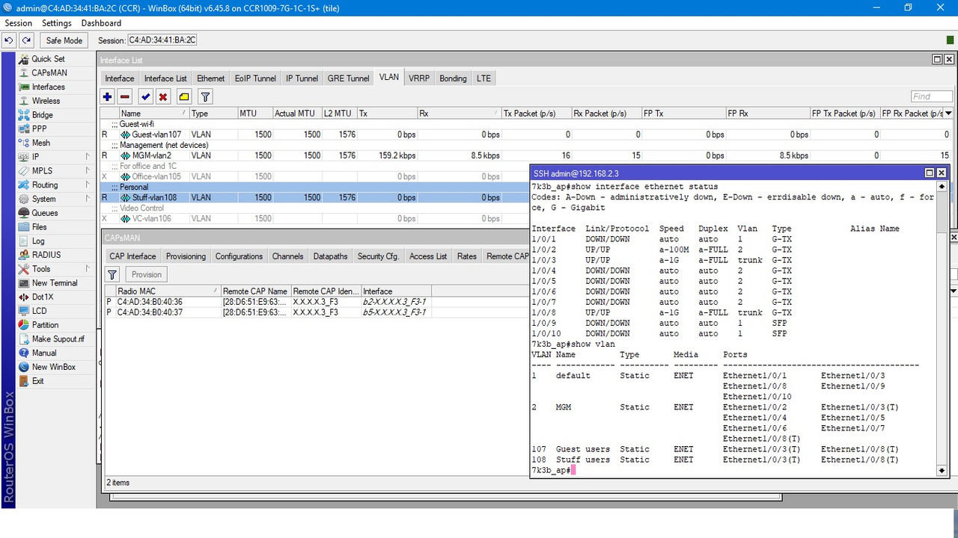Open Quick Set in sidebar
Screen dimensions: 958x538
[48, 59]
